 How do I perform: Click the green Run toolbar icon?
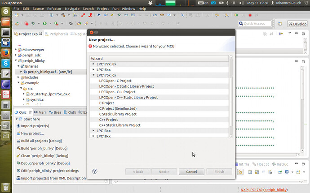click(x=45, y=23)
